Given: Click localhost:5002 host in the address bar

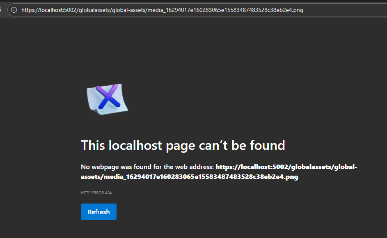Looking at the screenshot, I should (x=58, y=10).
